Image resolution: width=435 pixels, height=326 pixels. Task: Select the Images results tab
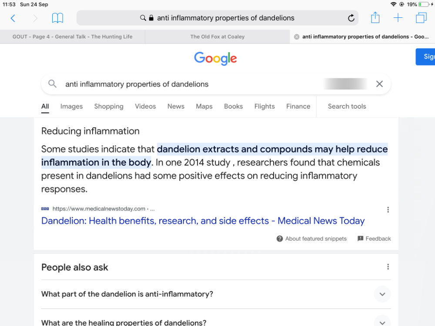72,106
